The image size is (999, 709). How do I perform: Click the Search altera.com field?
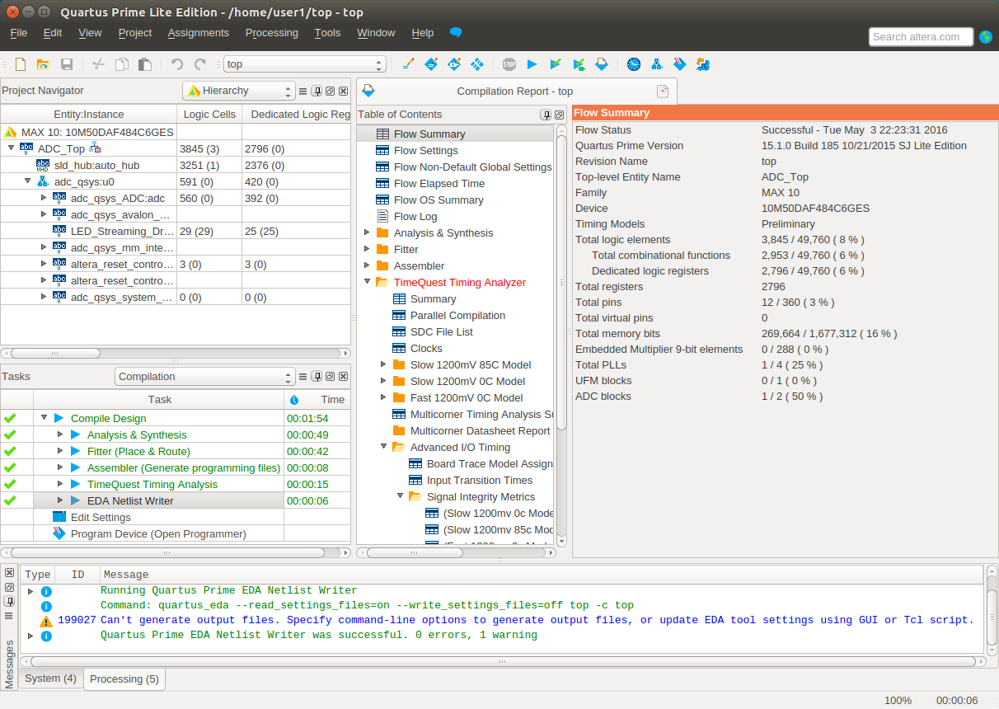pyautogui.click(x=921, y=36)
